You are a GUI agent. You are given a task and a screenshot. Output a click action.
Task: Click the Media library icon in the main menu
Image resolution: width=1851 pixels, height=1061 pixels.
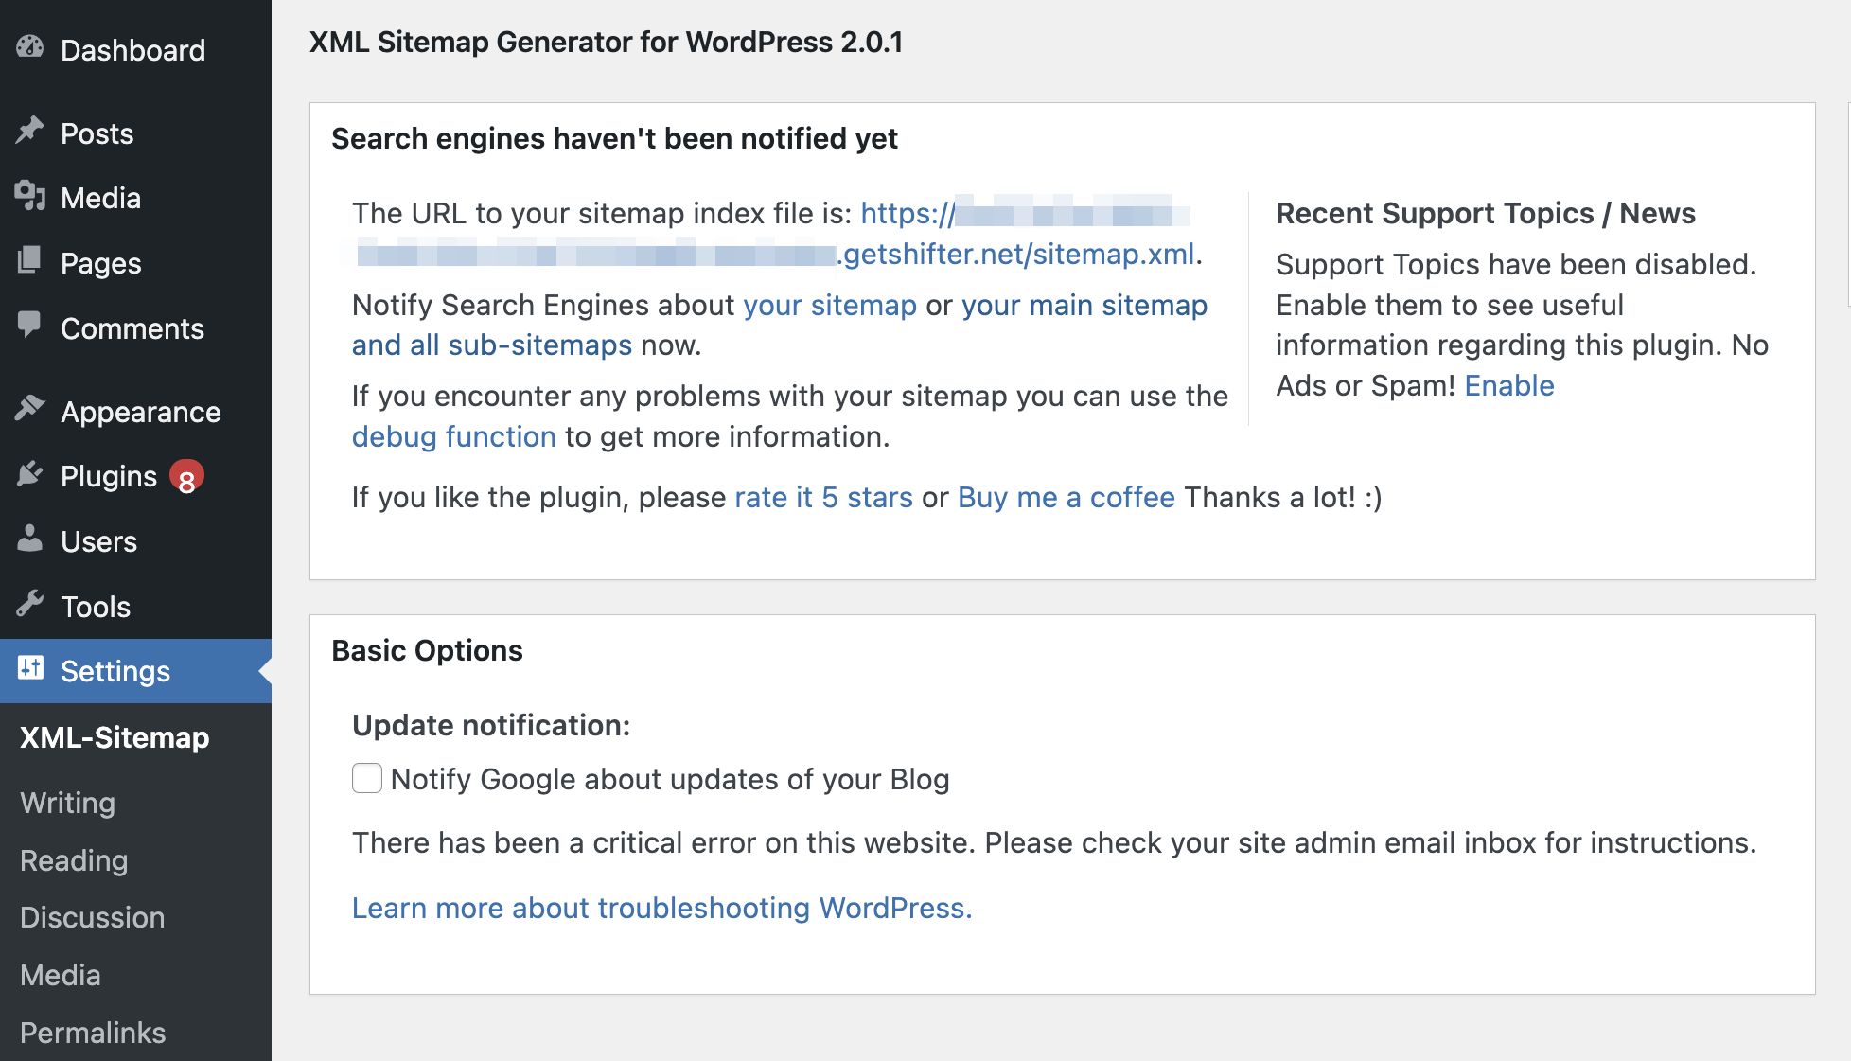tap(30, 196)
